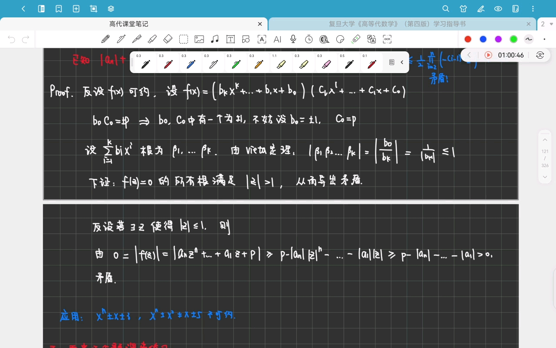Select the dashed lasso selection tool
556x348 pixels.
tap(184, 39)
